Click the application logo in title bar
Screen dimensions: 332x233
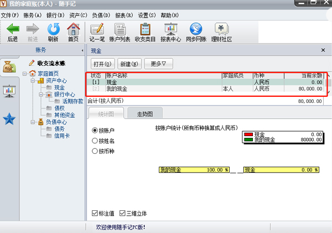point(3,4)
